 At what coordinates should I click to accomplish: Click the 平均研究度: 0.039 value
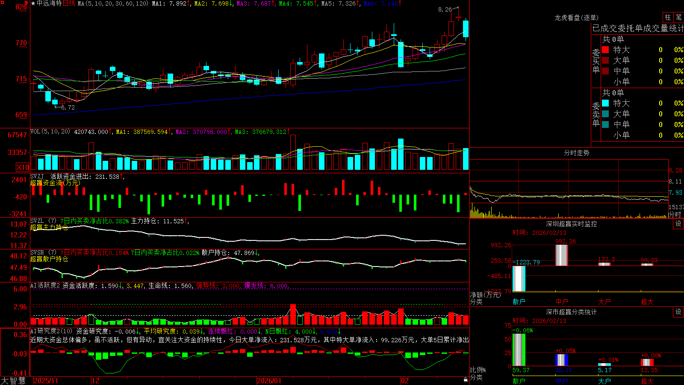pyautogui.click(x=173, y=331)
